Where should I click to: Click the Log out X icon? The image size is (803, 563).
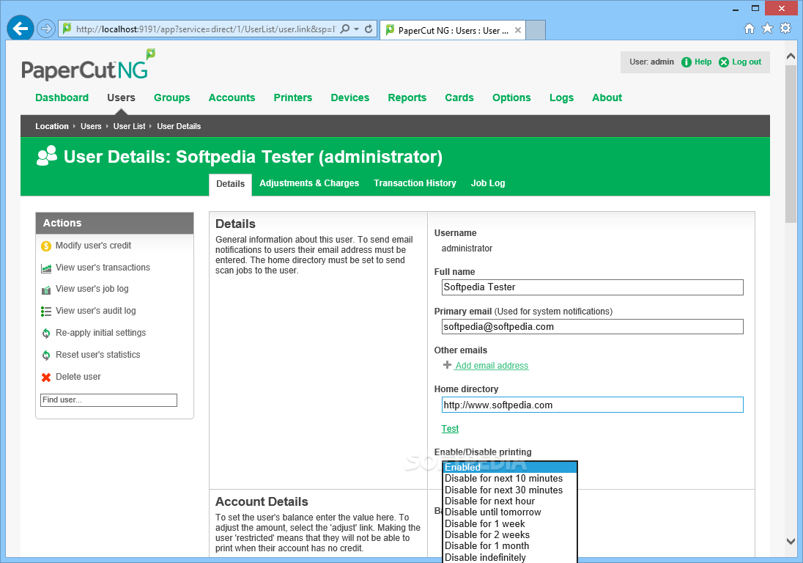[724, 62]
